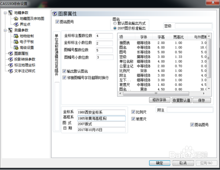This screenshot has width=220, height=170.
Task: Click the 应用(A) button
Action: pos(206,163)
